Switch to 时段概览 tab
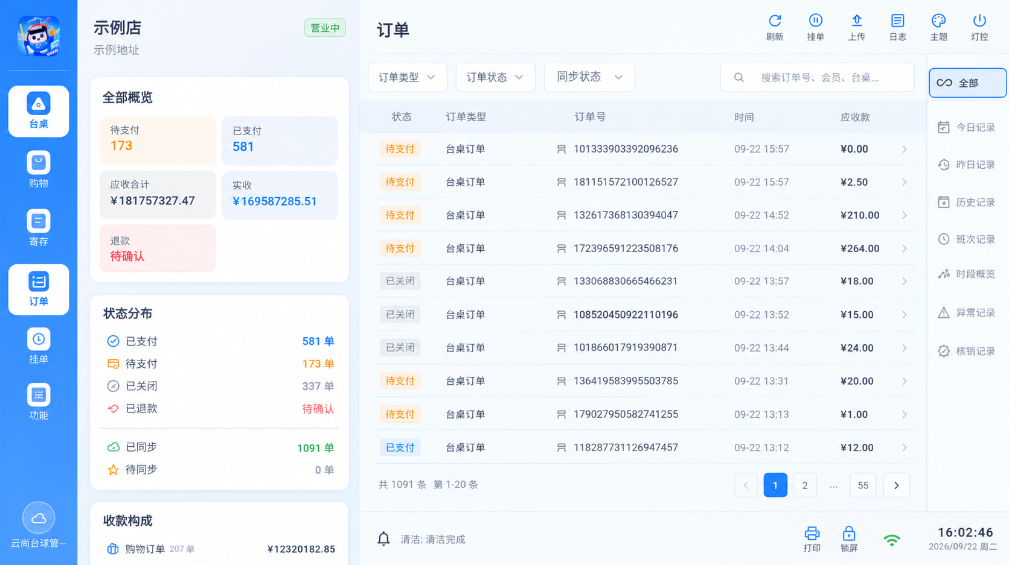 [967, 274]
